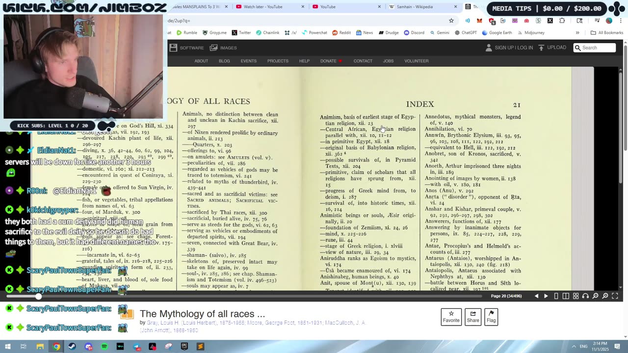The height and width of the screenshot is (353, 628).
Task: Open the All Bookmarks folder
Action: click(x=607, y=33)
